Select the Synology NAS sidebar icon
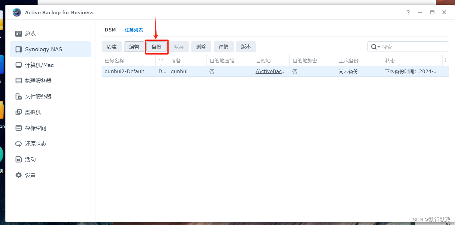This screenshot has height=225, width=455. click(19, 49)
